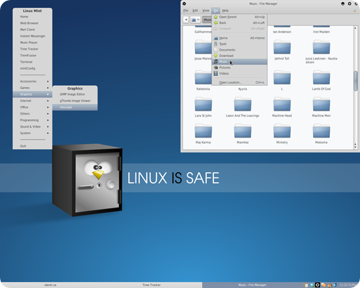Select Trash in the Go menu

(239, 44)
